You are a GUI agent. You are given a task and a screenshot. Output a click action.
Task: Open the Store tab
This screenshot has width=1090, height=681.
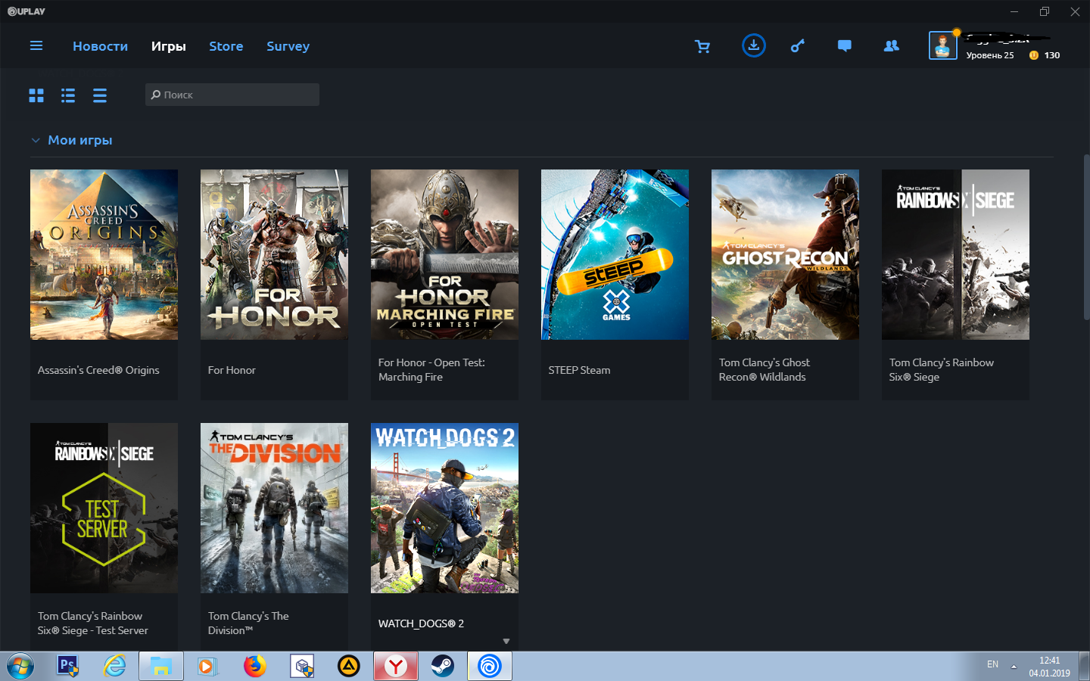pyautogui.click(x=226, y=46)
